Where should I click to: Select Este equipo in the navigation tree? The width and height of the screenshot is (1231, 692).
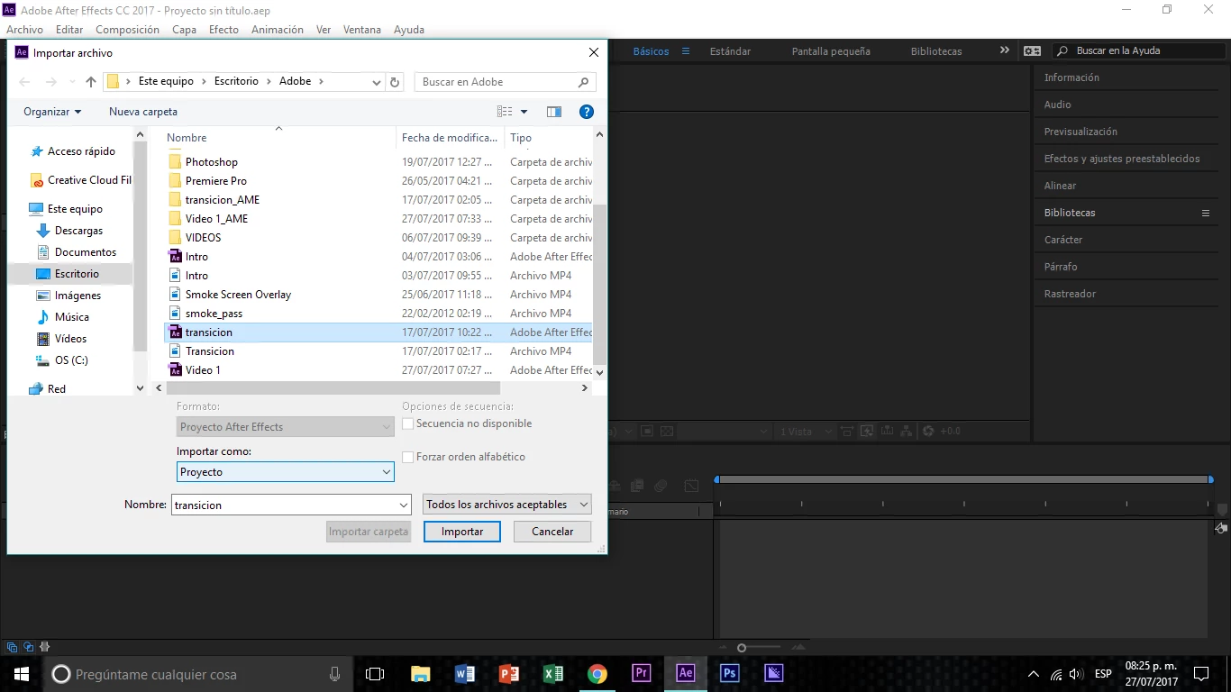point(74,209)
